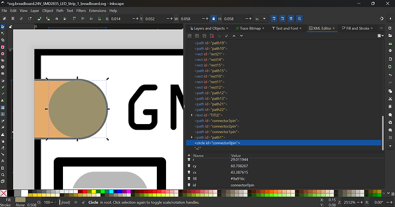The width and height of the screenshot is (395, 207).
Task: Delete the fill attribute row
Action: coord(189,178)
